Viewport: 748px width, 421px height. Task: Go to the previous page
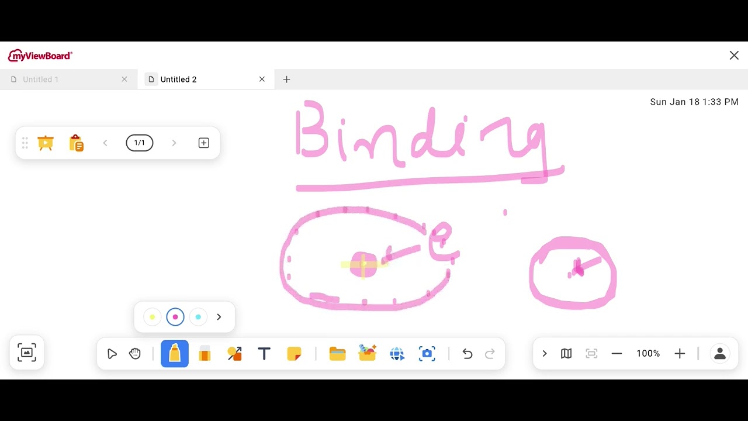point(105,143)
